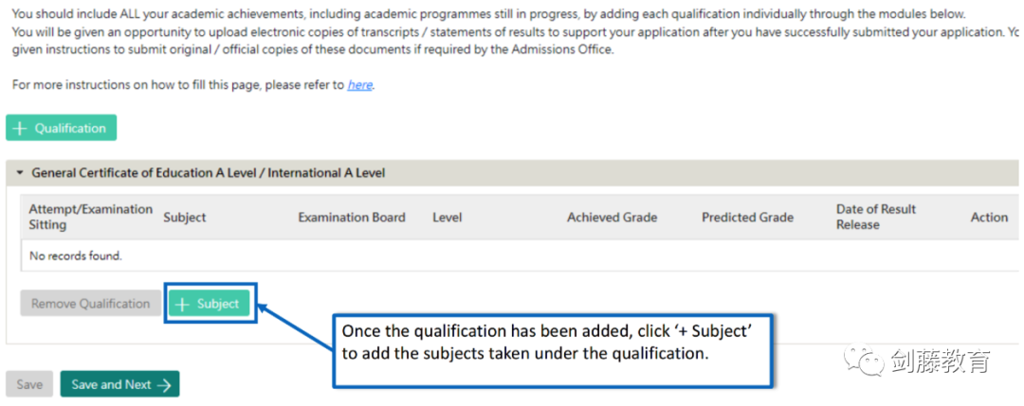
Task: Click the Remove Qualification button
Action: pos(91,304)
